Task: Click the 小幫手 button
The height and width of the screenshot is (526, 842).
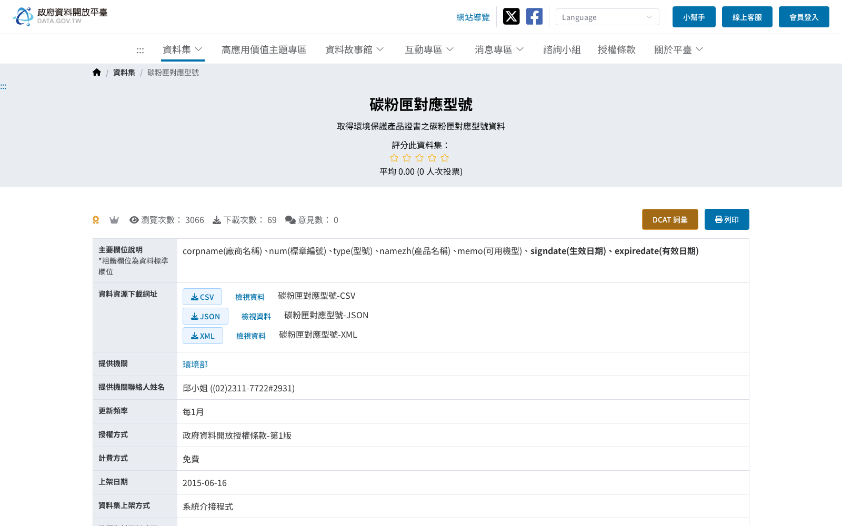Action: [x=694, y=17]
